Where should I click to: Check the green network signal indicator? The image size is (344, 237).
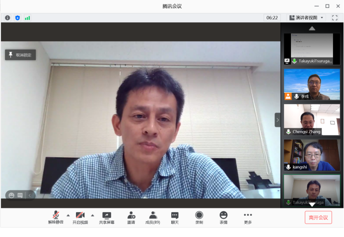pyautogui.click(x=27, y=18)
